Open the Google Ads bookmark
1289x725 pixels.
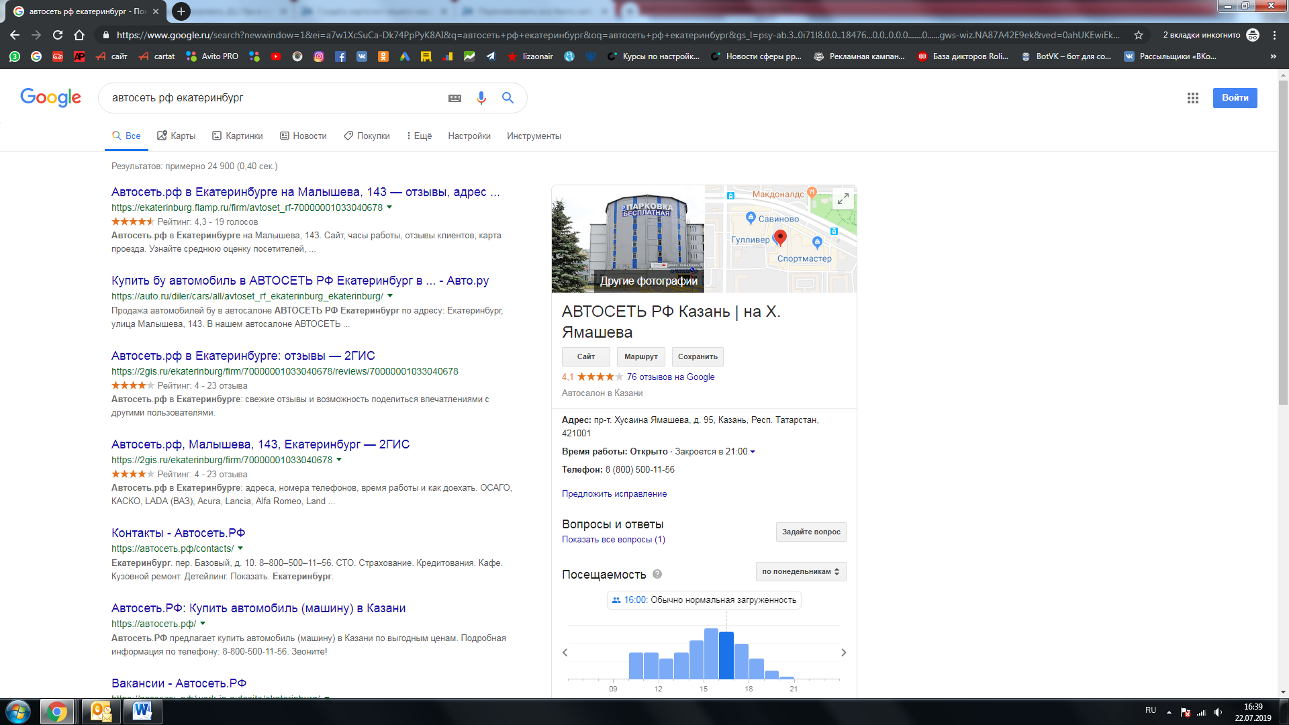[x=405, y=56]
